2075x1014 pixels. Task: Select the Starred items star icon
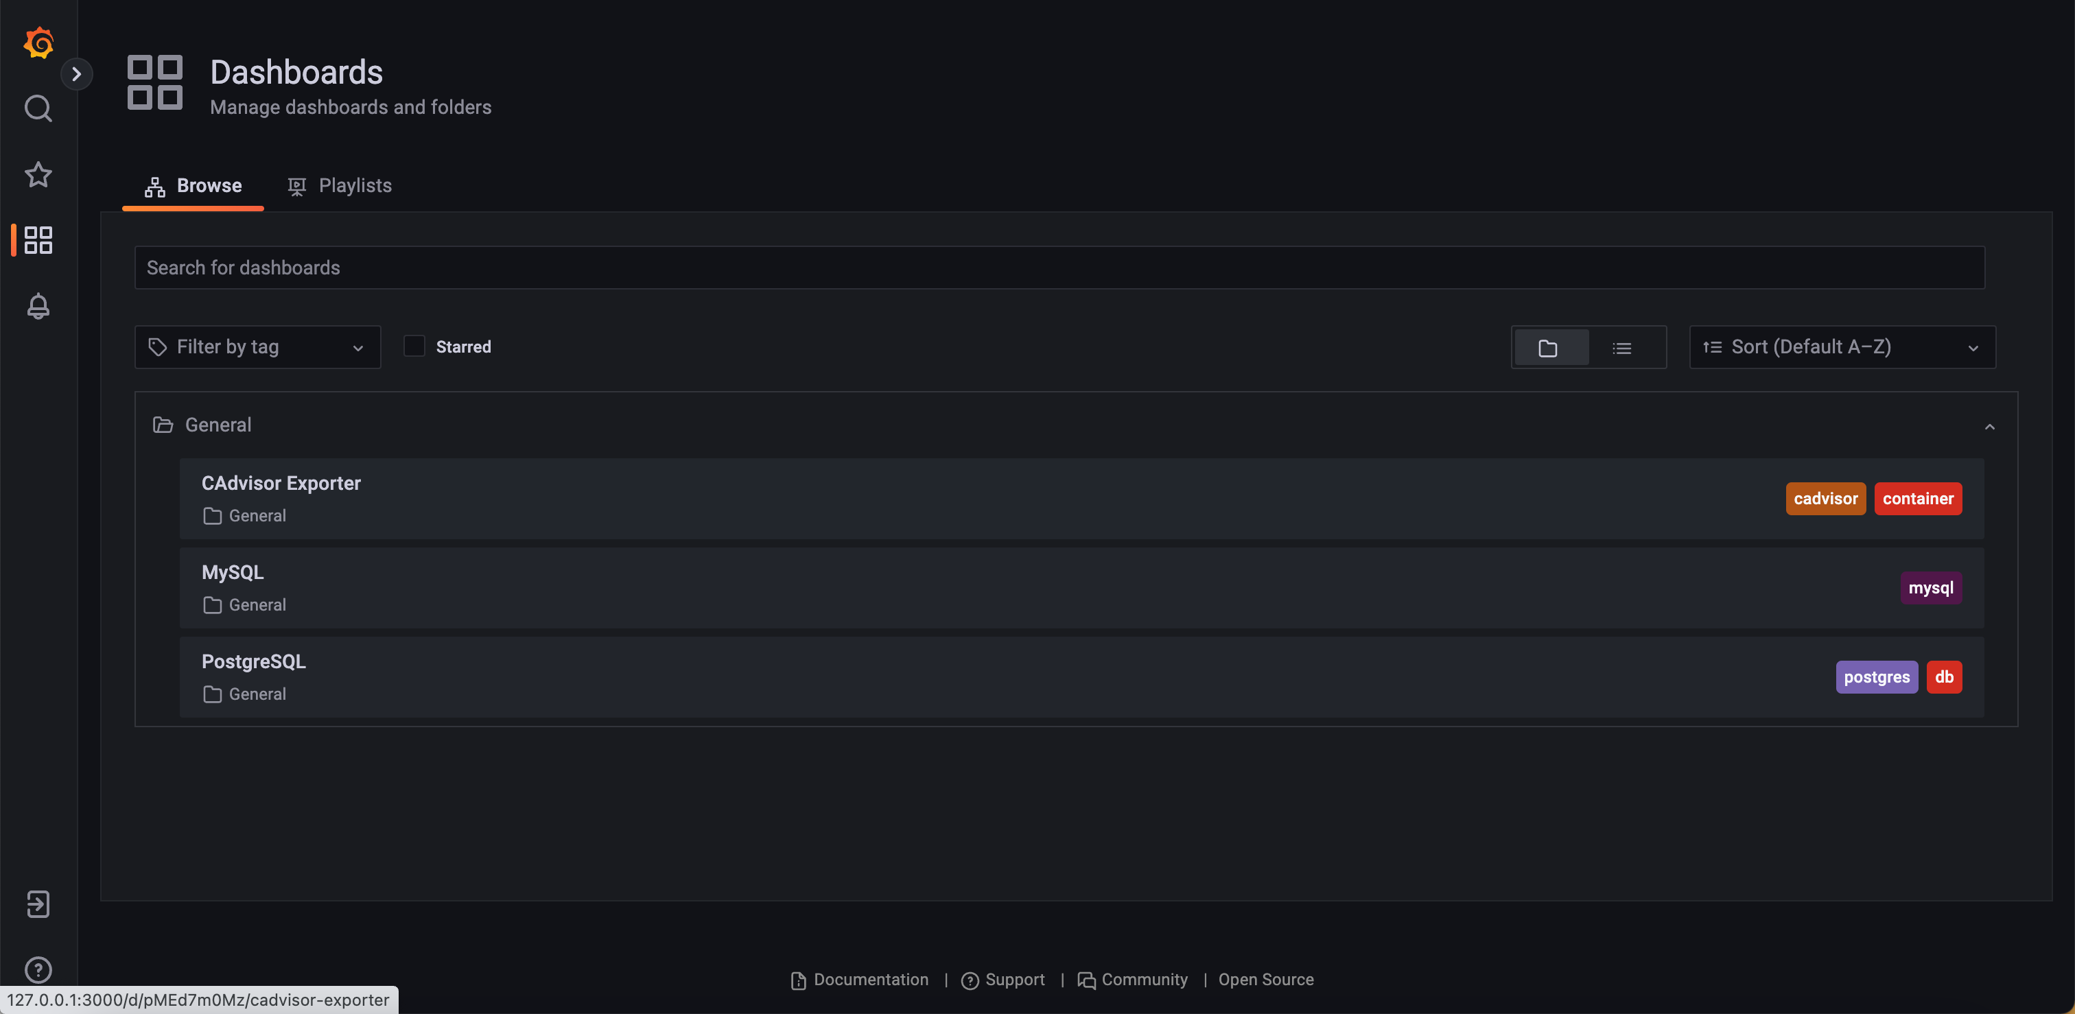[38, 175]
